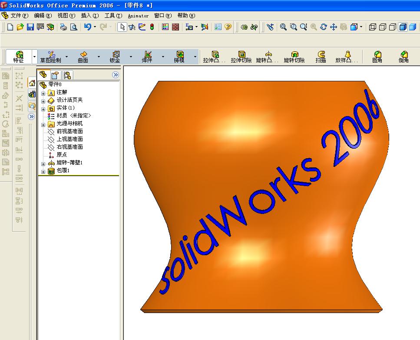Open dropdown arrow beside 曲面
This screenshot has width=420, height=340.
click(99, 57)
